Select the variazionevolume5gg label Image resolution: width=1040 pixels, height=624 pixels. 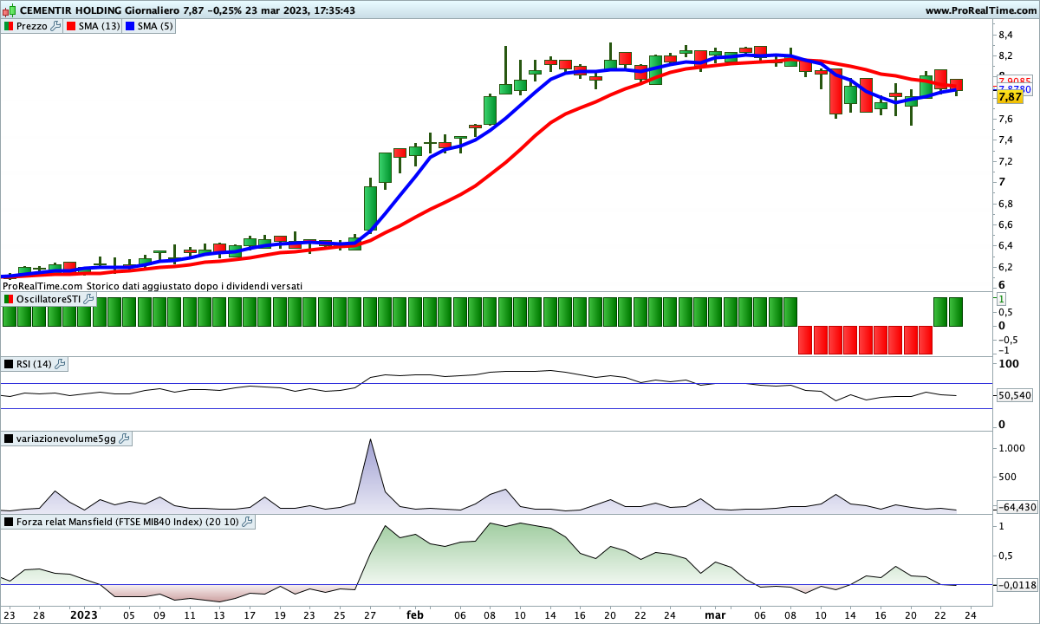66,439
